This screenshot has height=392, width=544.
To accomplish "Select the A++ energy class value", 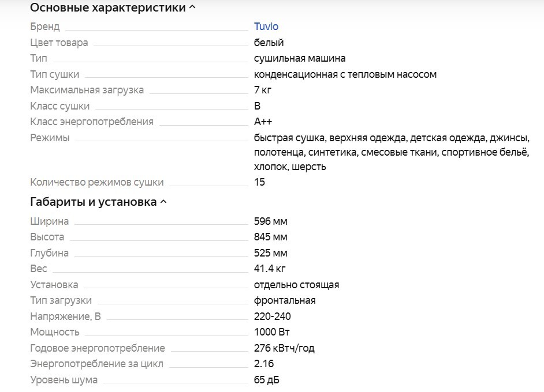I will pyautogui.click(x=263, y=122).
